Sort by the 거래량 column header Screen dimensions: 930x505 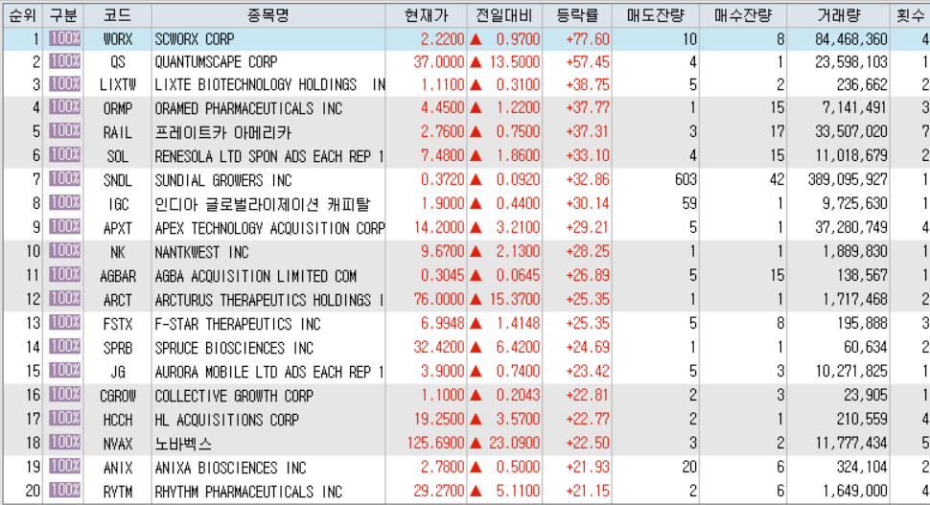[838, 14]
